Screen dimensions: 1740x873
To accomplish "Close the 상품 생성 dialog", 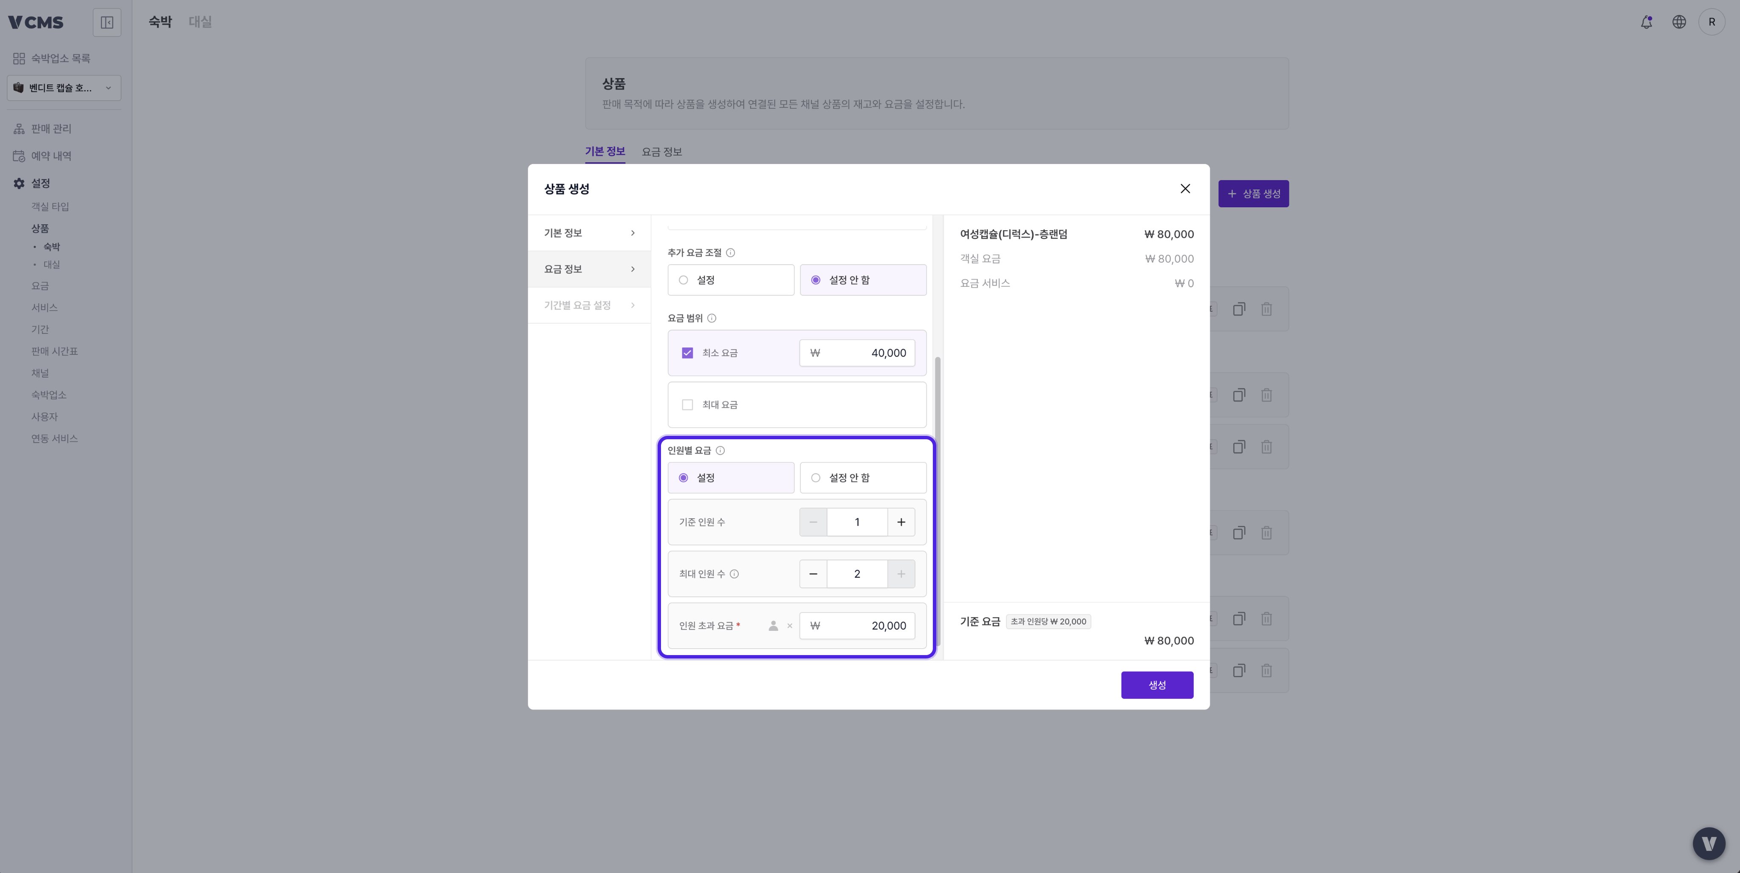I will tap(1185, 189).
